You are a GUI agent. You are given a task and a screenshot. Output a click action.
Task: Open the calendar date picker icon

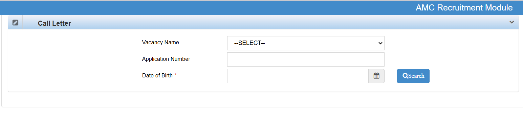click(x=376, y=76)
